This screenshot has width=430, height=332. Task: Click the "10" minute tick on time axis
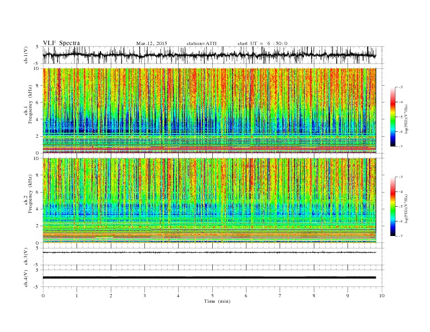point(382,296)
